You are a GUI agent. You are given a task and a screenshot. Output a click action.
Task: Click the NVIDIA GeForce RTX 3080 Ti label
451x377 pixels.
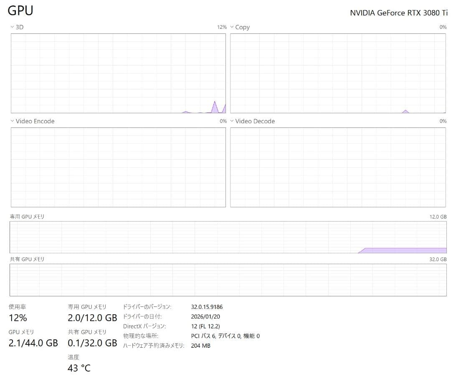pyautogui.click(x=398, y=13)
